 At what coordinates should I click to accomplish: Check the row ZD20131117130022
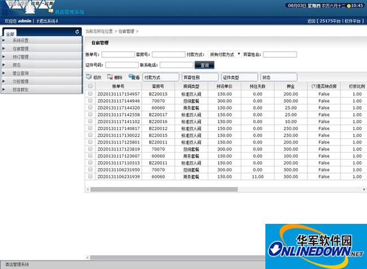(90, 135)
